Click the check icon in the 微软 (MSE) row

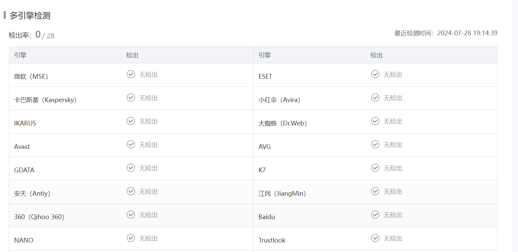click(131, 74)
